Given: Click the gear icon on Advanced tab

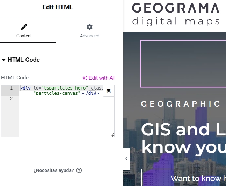Looking at the screenshot, I should tap(89, 27).
